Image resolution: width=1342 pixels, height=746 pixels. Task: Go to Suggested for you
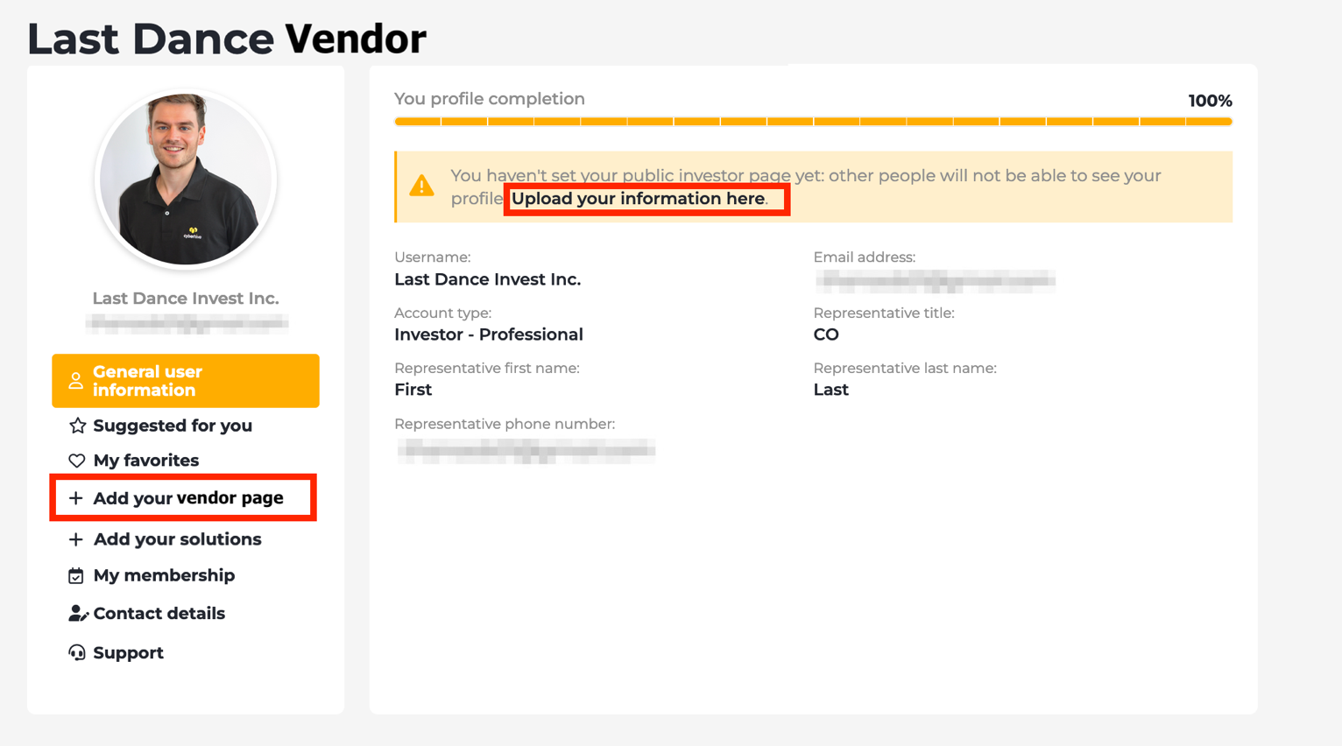click(173, 426)
